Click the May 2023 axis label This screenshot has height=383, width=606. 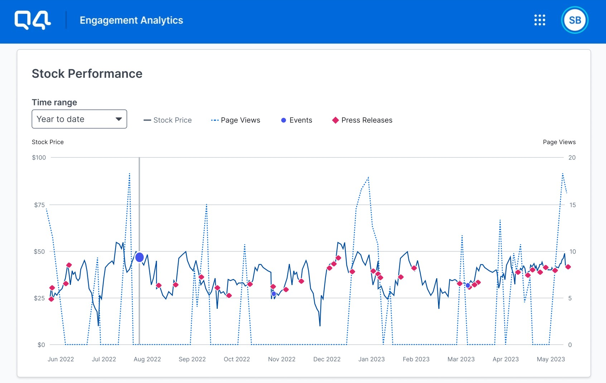click(551, 359)
